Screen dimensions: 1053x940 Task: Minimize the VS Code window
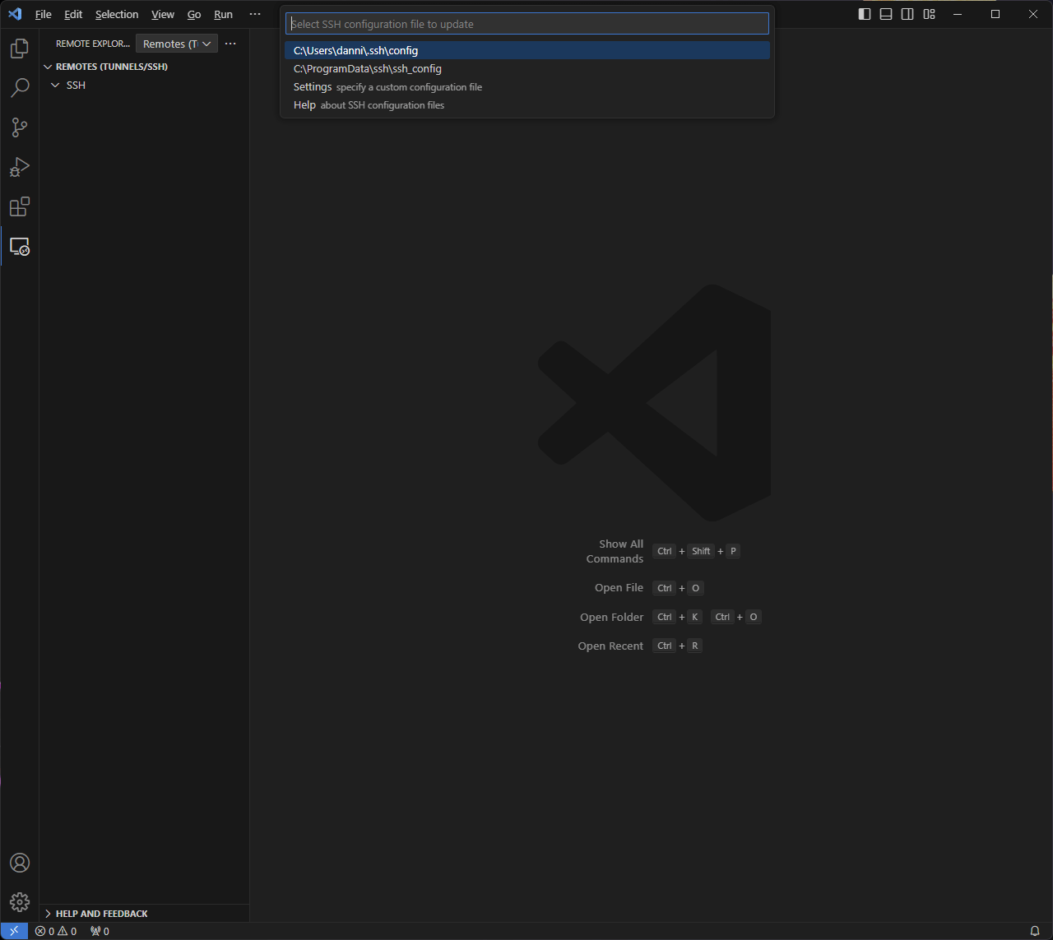[958, 14]
